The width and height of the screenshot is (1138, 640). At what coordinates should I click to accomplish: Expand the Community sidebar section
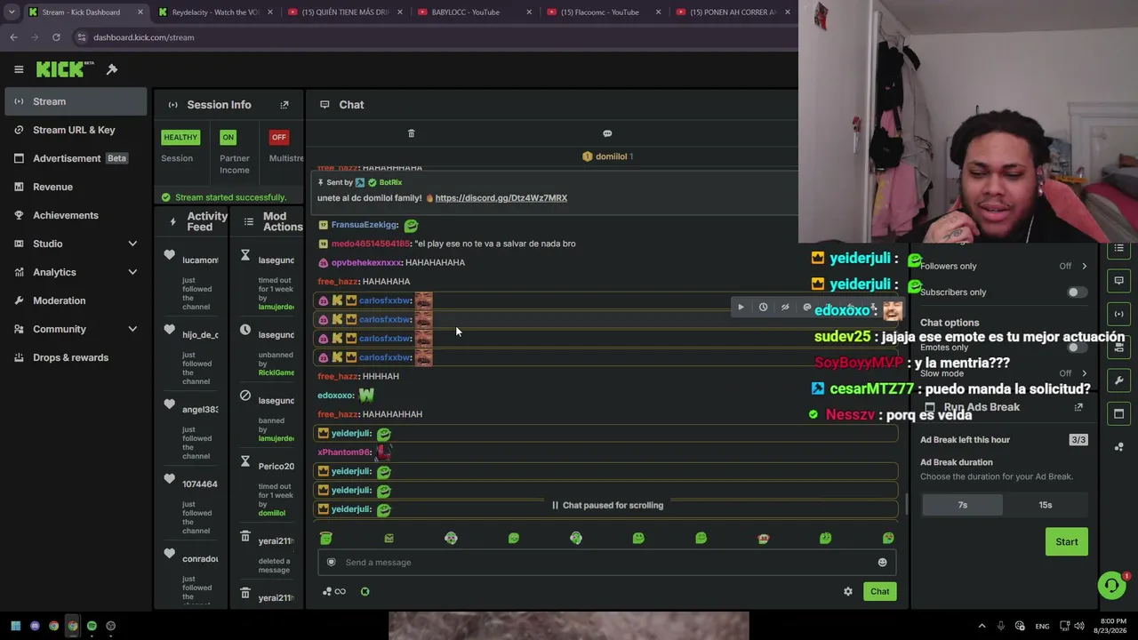(x=132, y=329)
